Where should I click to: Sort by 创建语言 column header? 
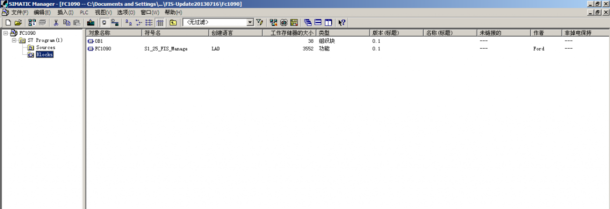coord(236,33)
